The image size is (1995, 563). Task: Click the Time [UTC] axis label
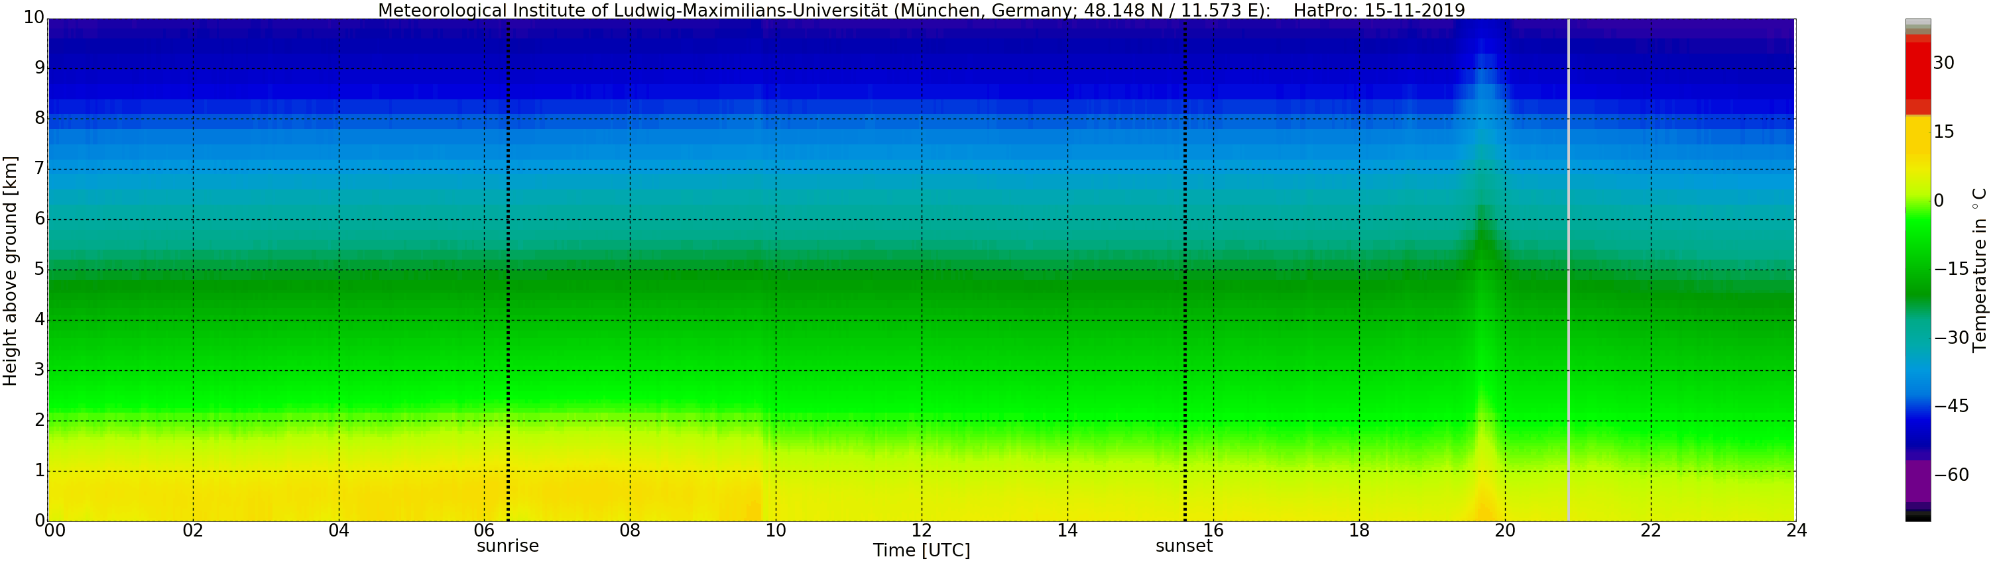[921, 550]
